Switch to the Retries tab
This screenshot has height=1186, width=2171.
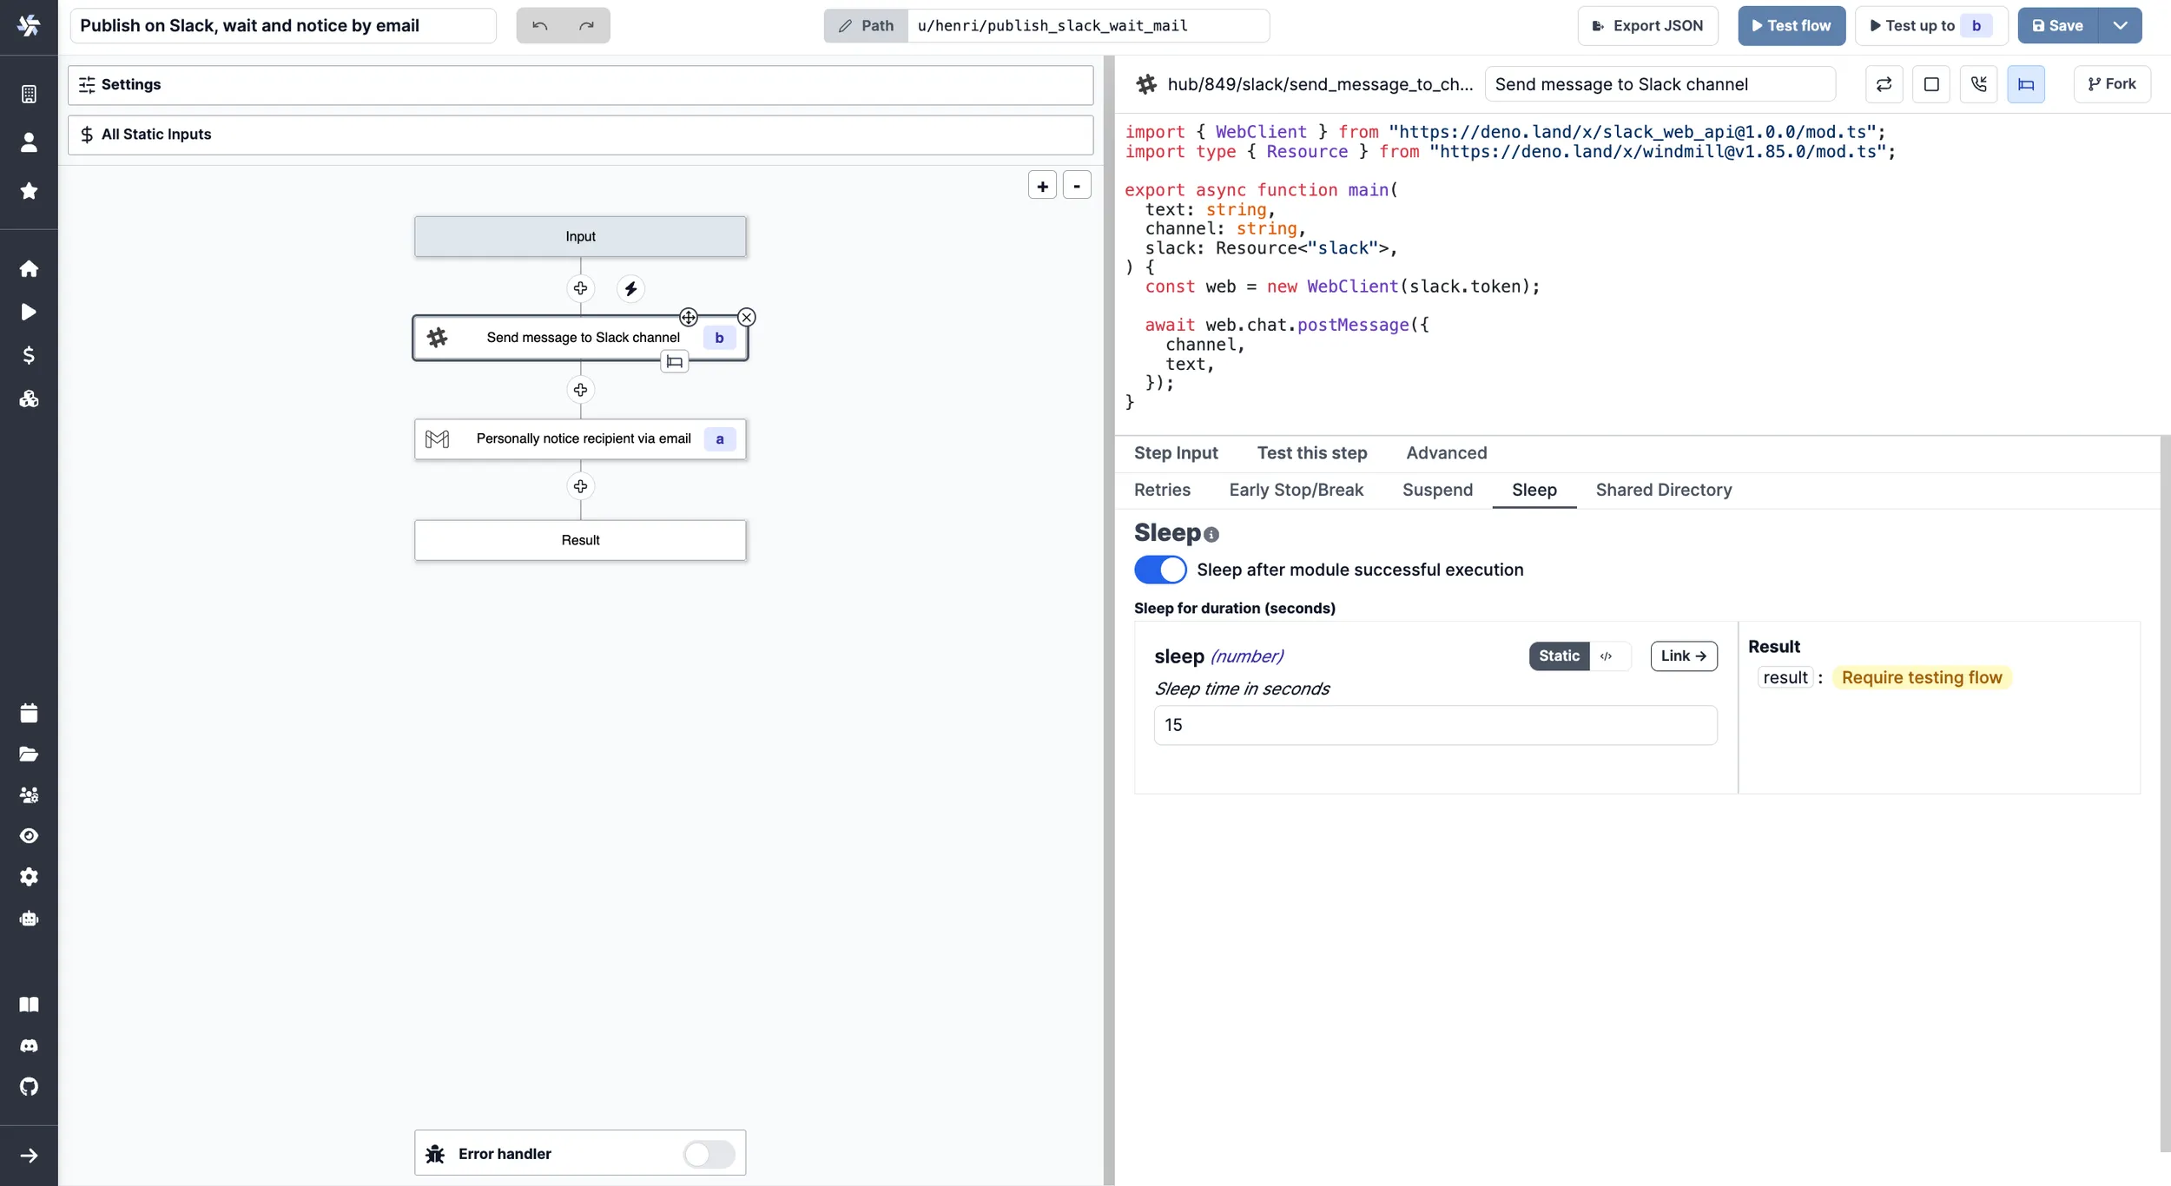click(1162, 490)
